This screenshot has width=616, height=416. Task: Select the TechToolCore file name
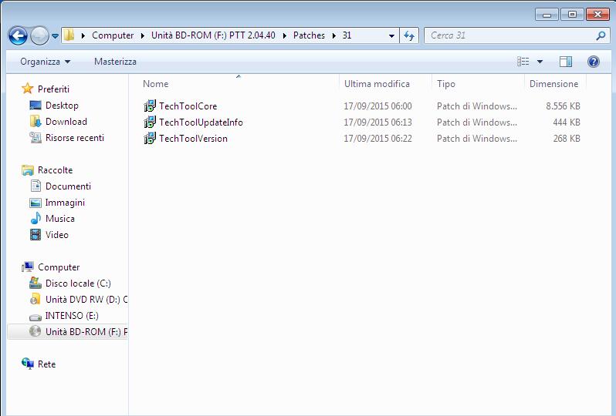pos(188,106)
